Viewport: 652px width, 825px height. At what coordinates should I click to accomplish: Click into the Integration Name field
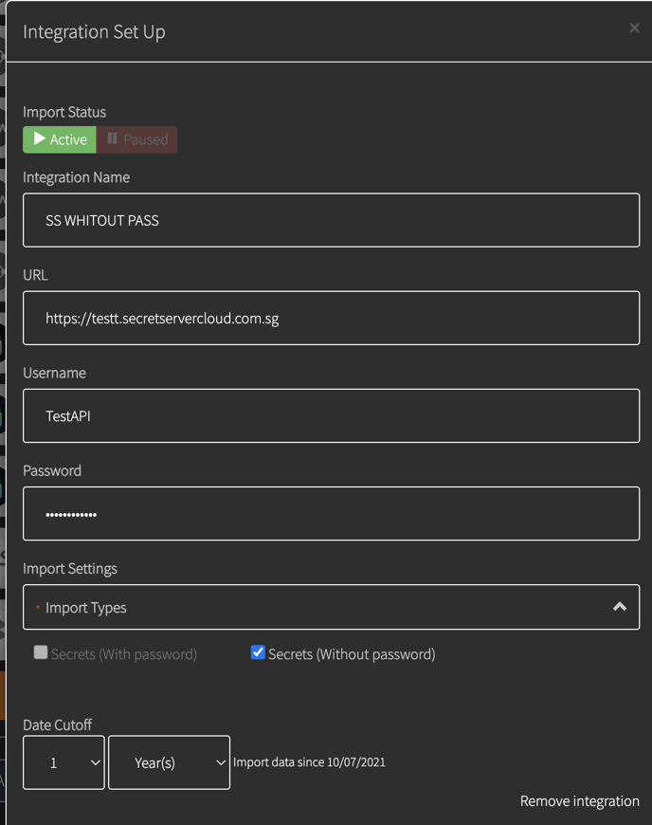pyautogui.click(x=332, y=220)
